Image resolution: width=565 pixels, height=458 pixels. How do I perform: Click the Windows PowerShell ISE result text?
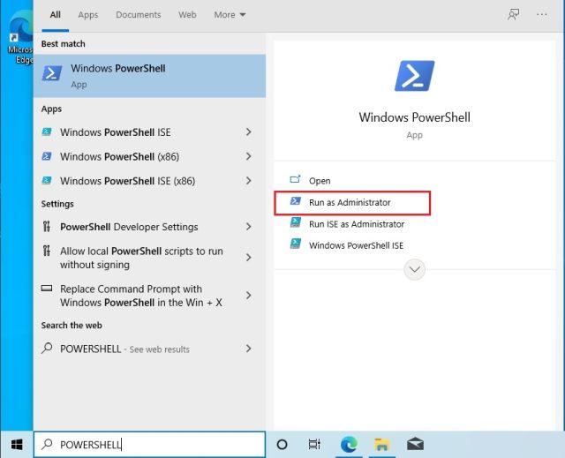[x=116, y=132]
